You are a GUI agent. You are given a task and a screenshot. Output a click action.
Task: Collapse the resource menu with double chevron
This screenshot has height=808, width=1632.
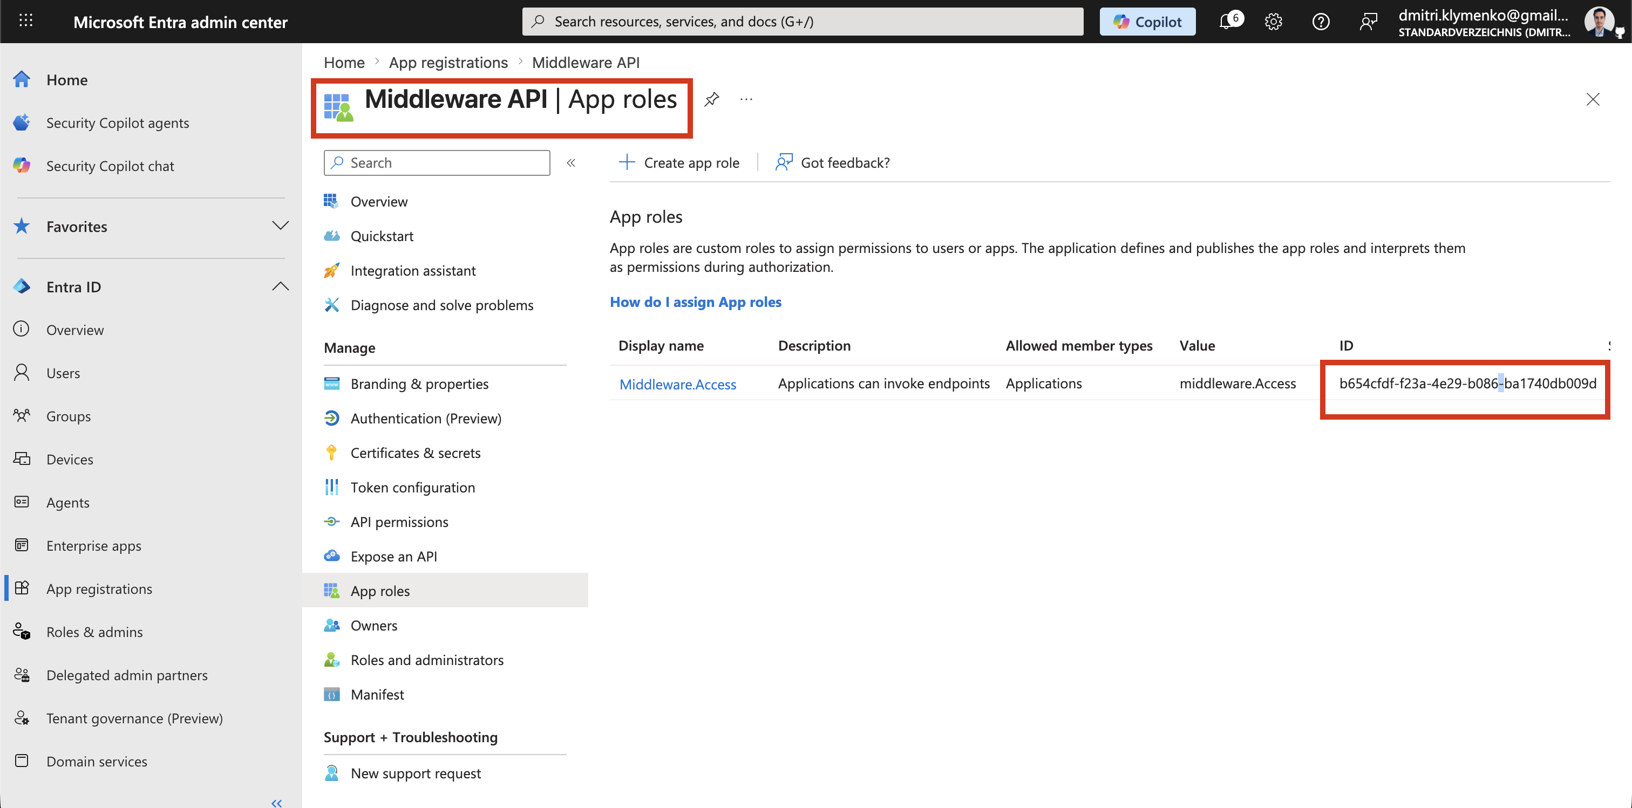[571, 163]
